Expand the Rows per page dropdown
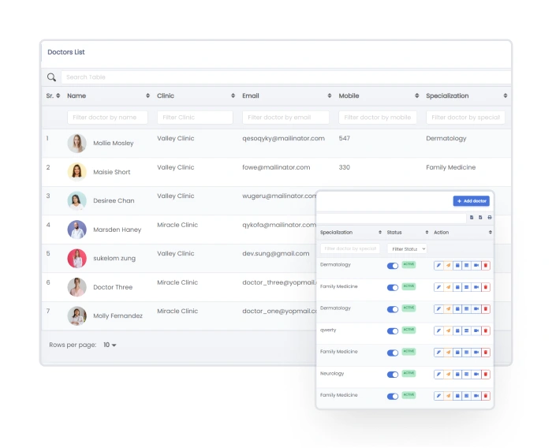This screenshot has width=552, height=448. pos(110,345)
